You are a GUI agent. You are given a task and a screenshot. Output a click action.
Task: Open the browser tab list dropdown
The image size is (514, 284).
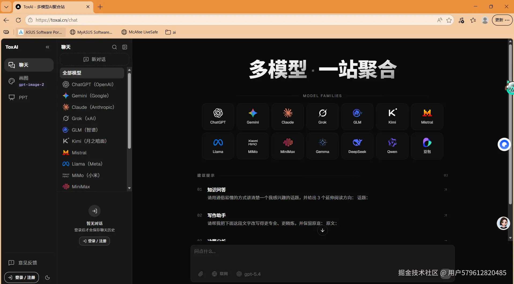(6, 7)
